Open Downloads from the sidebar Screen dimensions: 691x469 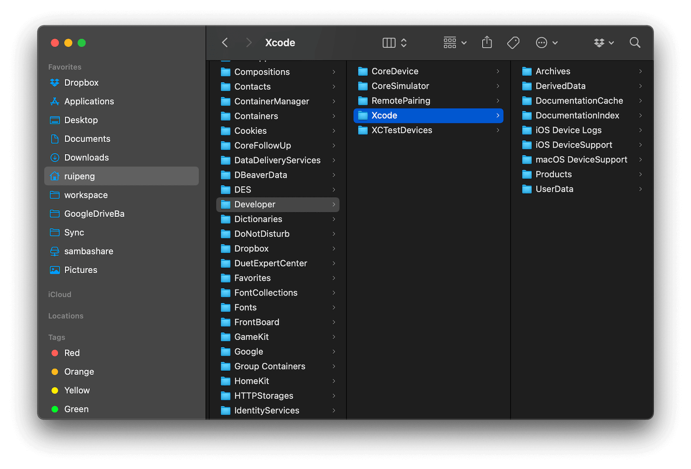point(121,157)
